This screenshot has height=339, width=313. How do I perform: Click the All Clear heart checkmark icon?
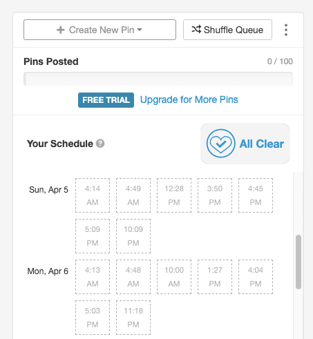pyautogui.click(x=220, y=144)
